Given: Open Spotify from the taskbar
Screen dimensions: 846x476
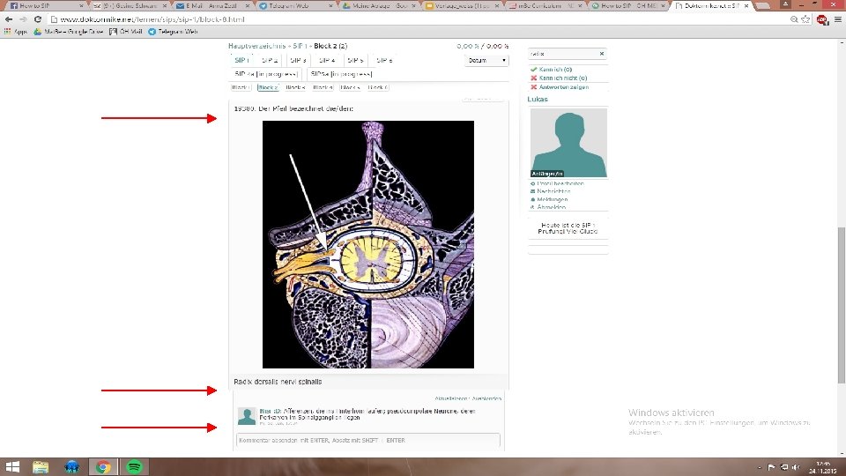Looking at the screenshot, I should pos(134,467).
